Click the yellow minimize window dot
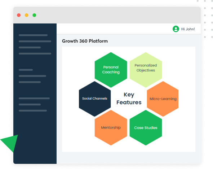Viewport: 213px width, 170px height. (27, 15)
